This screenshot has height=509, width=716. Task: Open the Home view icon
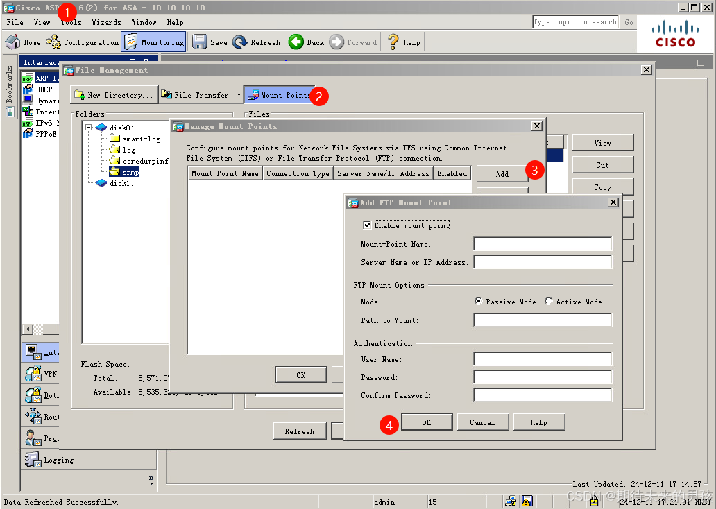(12, 42)
